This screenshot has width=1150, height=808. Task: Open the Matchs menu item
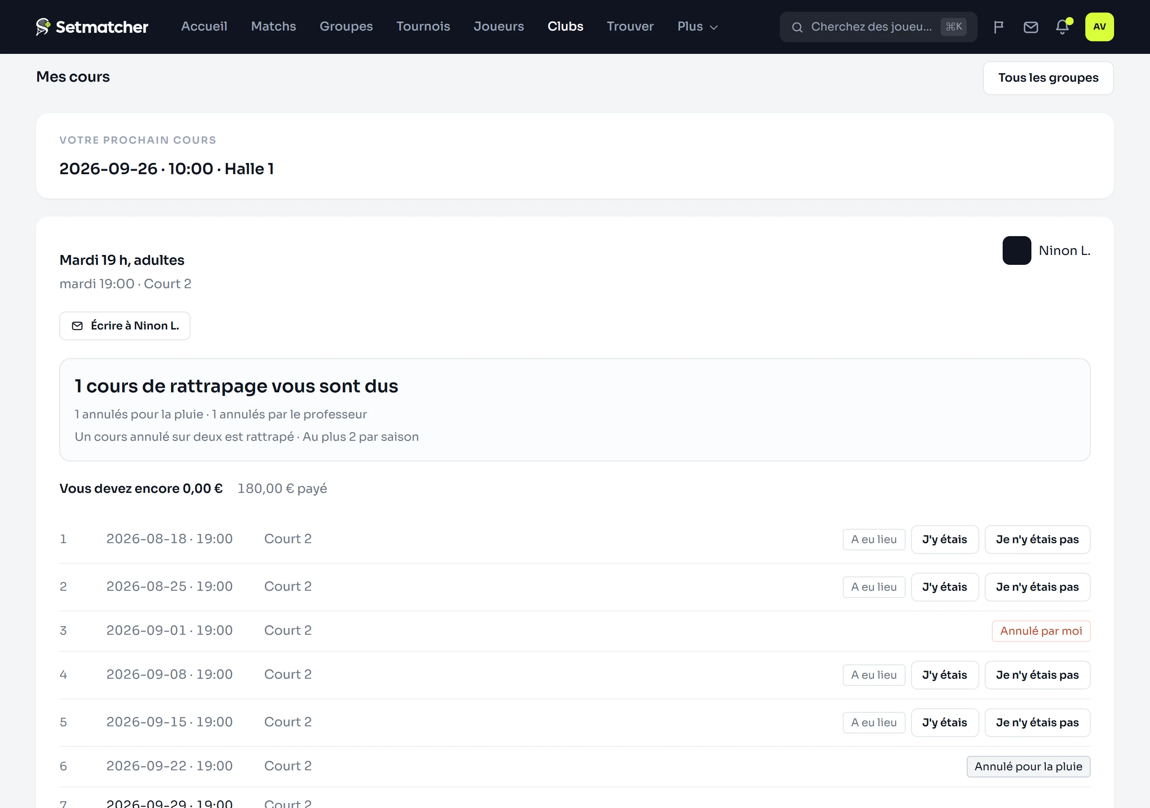click(x=274, y=26)
